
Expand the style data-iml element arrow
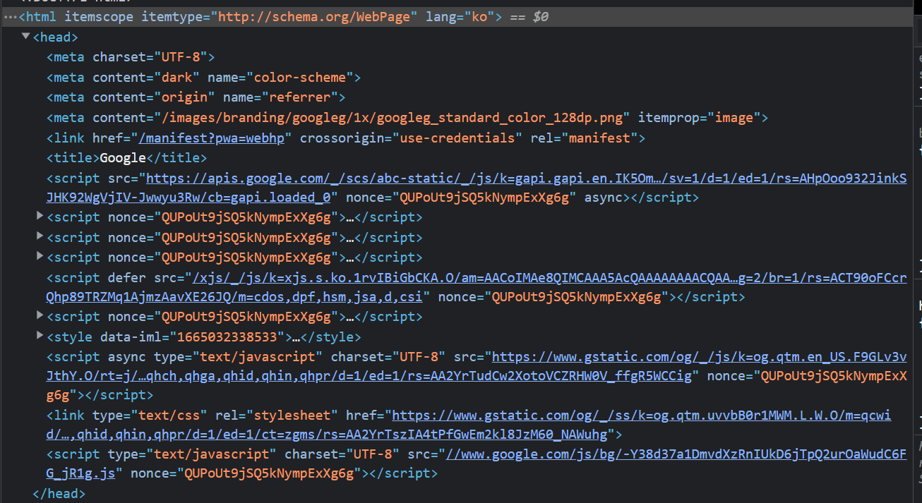[x=40, y=336]
